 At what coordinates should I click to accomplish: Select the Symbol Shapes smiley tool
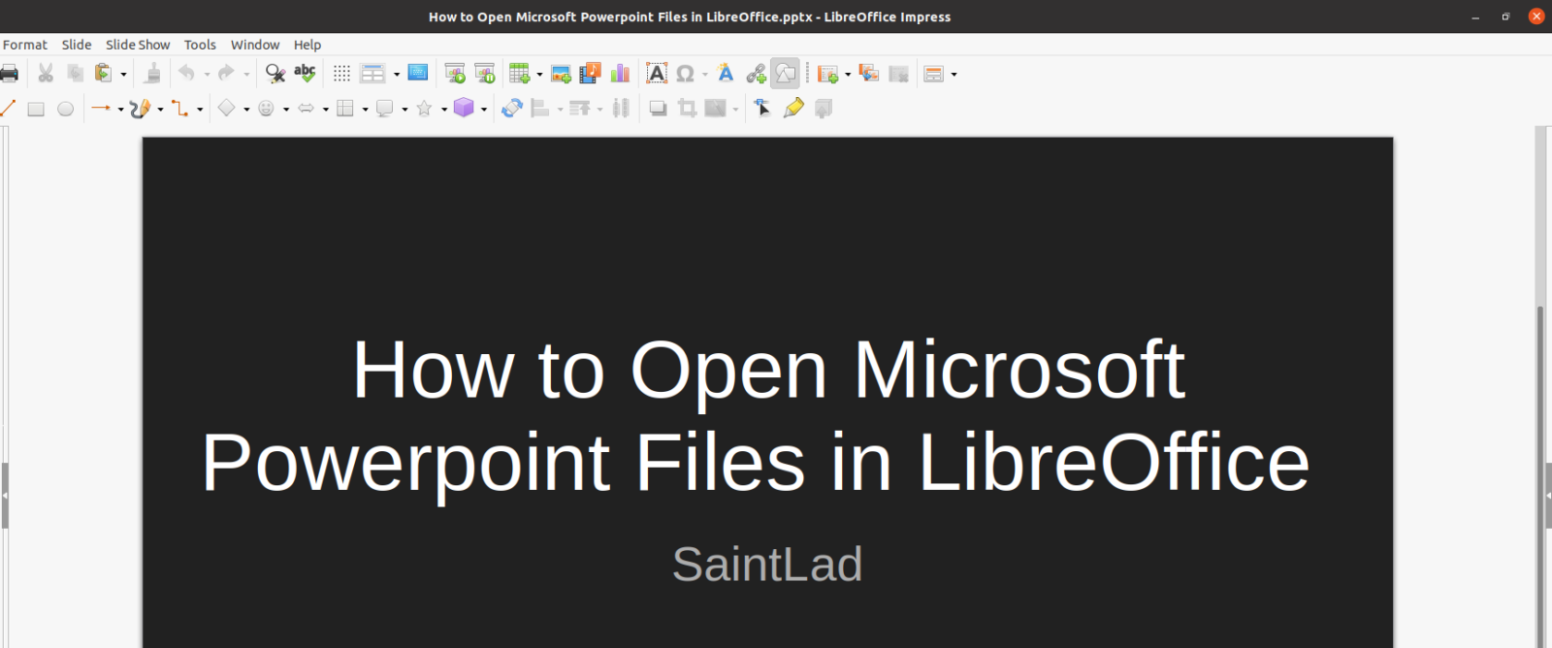click(x=266, y=109)
